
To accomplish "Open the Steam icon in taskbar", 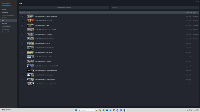I will coord(124,110).
